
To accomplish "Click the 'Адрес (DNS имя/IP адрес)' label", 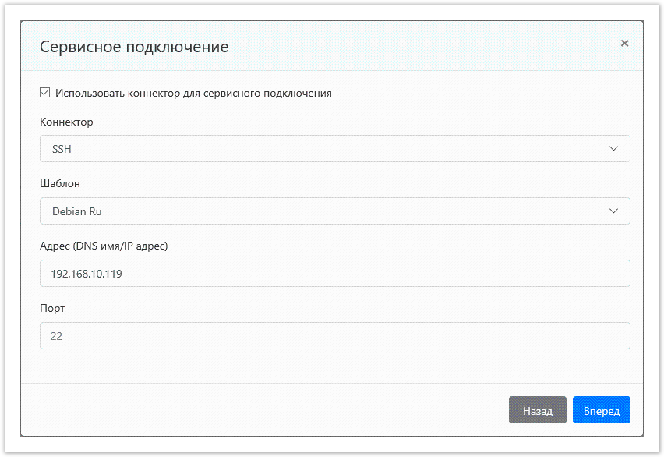I will [104, 246].
